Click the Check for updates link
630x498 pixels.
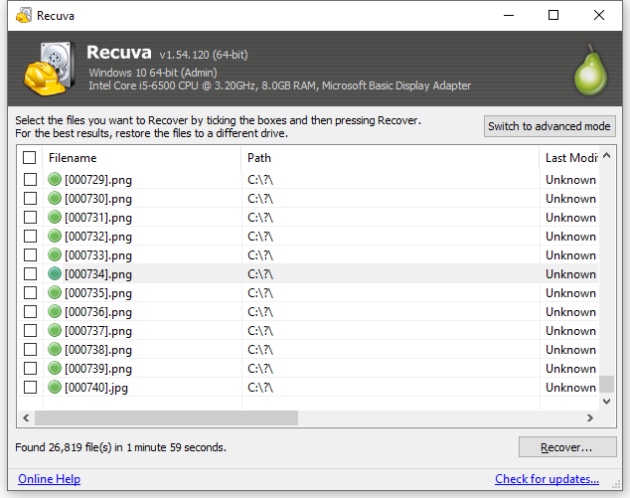click(547, 479)
